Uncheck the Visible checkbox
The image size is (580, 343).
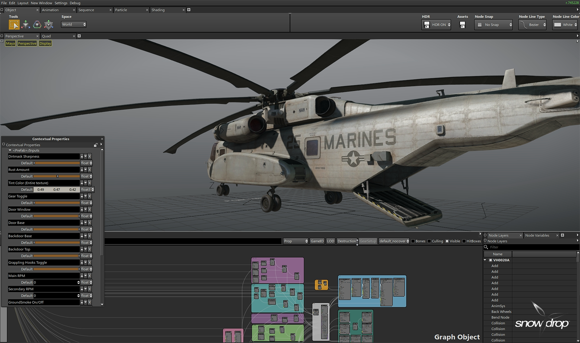(x=447, y=241)
